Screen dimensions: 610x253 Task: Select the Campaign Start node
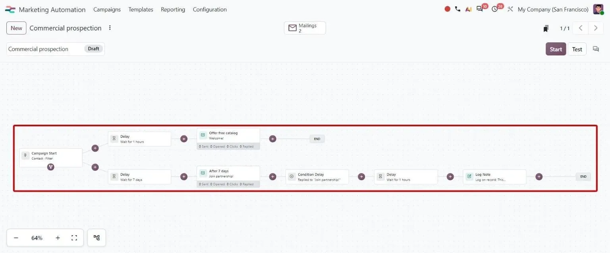coord(51,158)
